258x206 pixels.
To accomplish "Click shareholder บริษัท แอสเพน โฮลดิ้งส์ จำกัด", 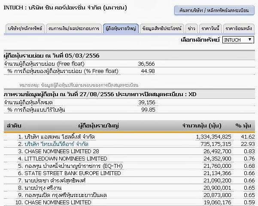I will click(x=60, y=137).
